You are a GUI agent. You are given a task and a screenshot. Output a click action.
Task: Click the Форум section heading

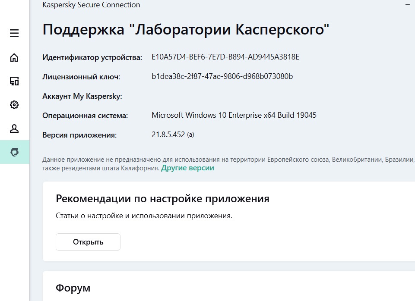(x=73, y=288)
